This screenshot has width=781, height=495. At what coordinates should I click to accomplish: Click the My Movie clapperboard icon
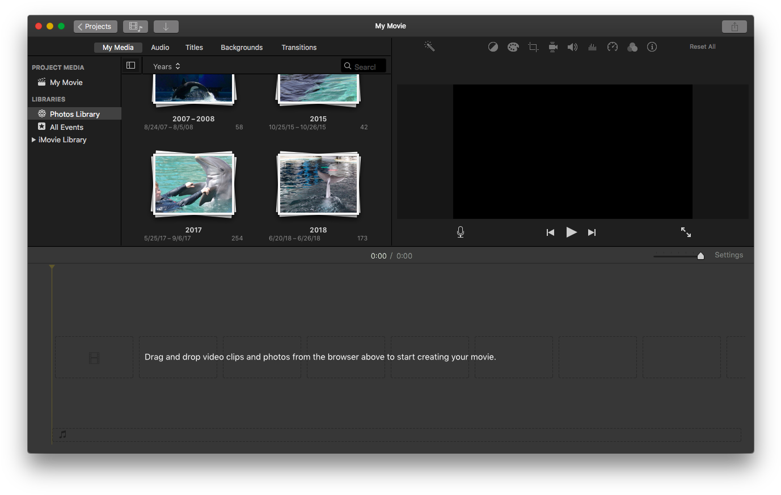click(42, 82)
